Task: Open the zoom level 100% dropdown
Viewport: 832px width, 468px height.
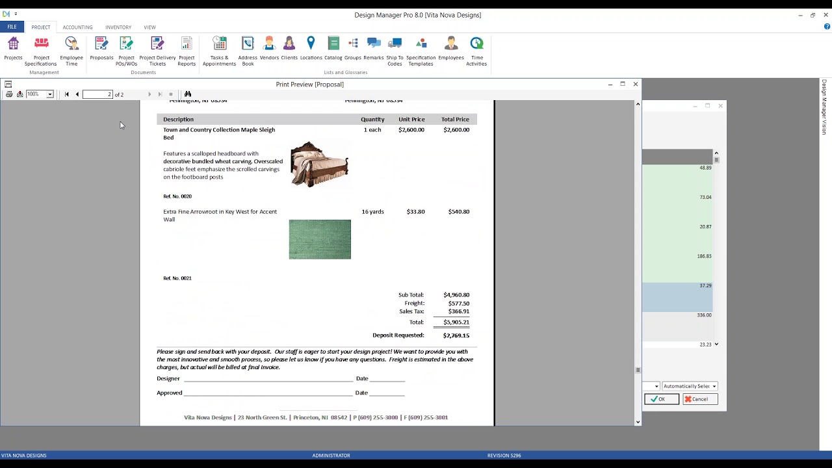Action: [x=49, y=94]
